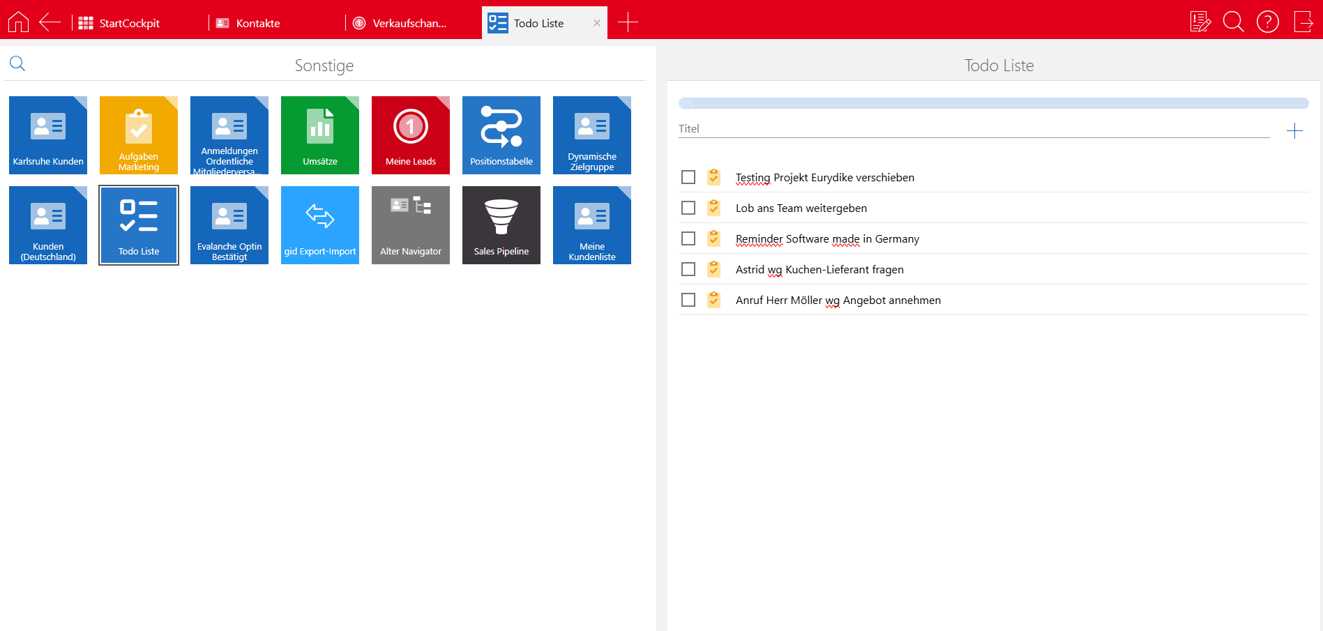Open the Umsätze tile

click(320, 135)
